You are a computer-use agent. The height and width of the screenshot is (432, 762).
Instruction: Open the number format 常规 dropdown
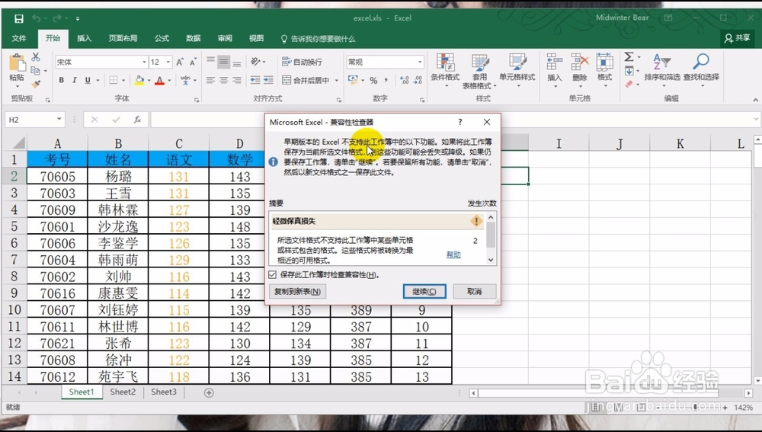[x=420, y=62]
